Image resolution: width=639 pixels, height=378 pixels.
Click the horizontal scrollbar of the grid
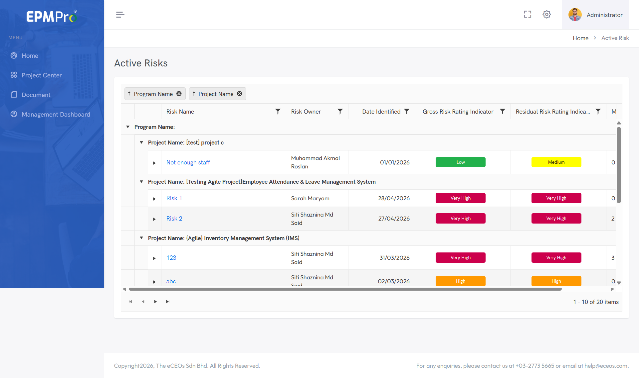pyautogui.click(x=345, y=289)
